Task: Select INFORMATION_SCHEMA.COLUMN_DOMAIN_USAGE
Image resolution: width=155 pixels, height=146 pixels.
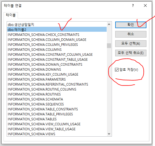Action: pyautogui.click(x=57, y=39)
